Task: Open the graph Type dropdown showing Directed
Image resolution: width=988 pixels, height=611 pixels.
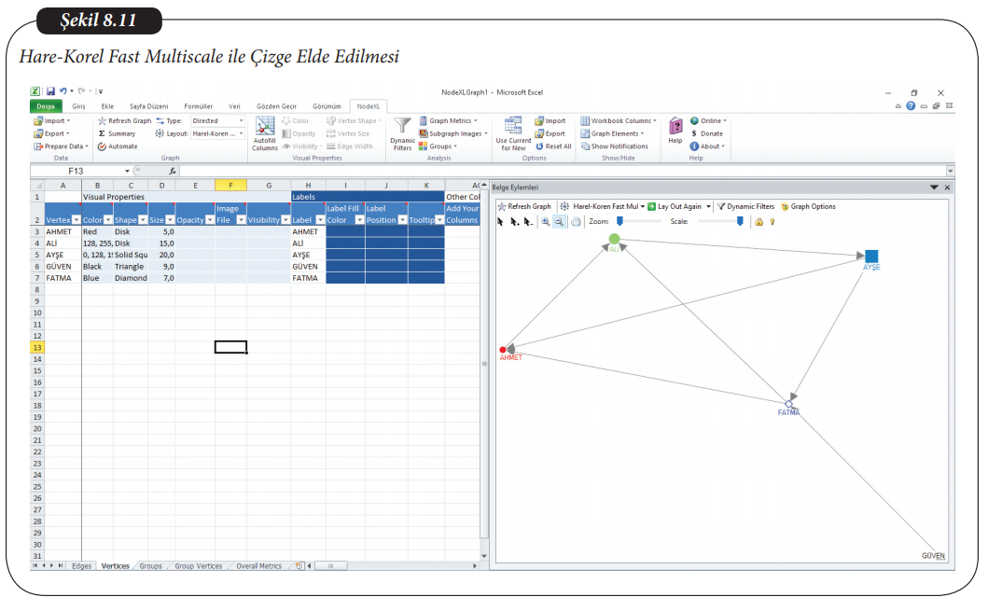Action: tap(216, 121)
